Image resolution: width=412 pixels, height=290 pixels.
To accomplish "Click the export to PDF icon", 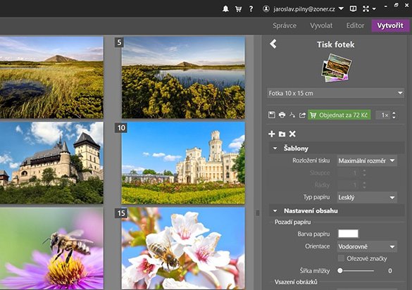I will (x=292, y=115).
